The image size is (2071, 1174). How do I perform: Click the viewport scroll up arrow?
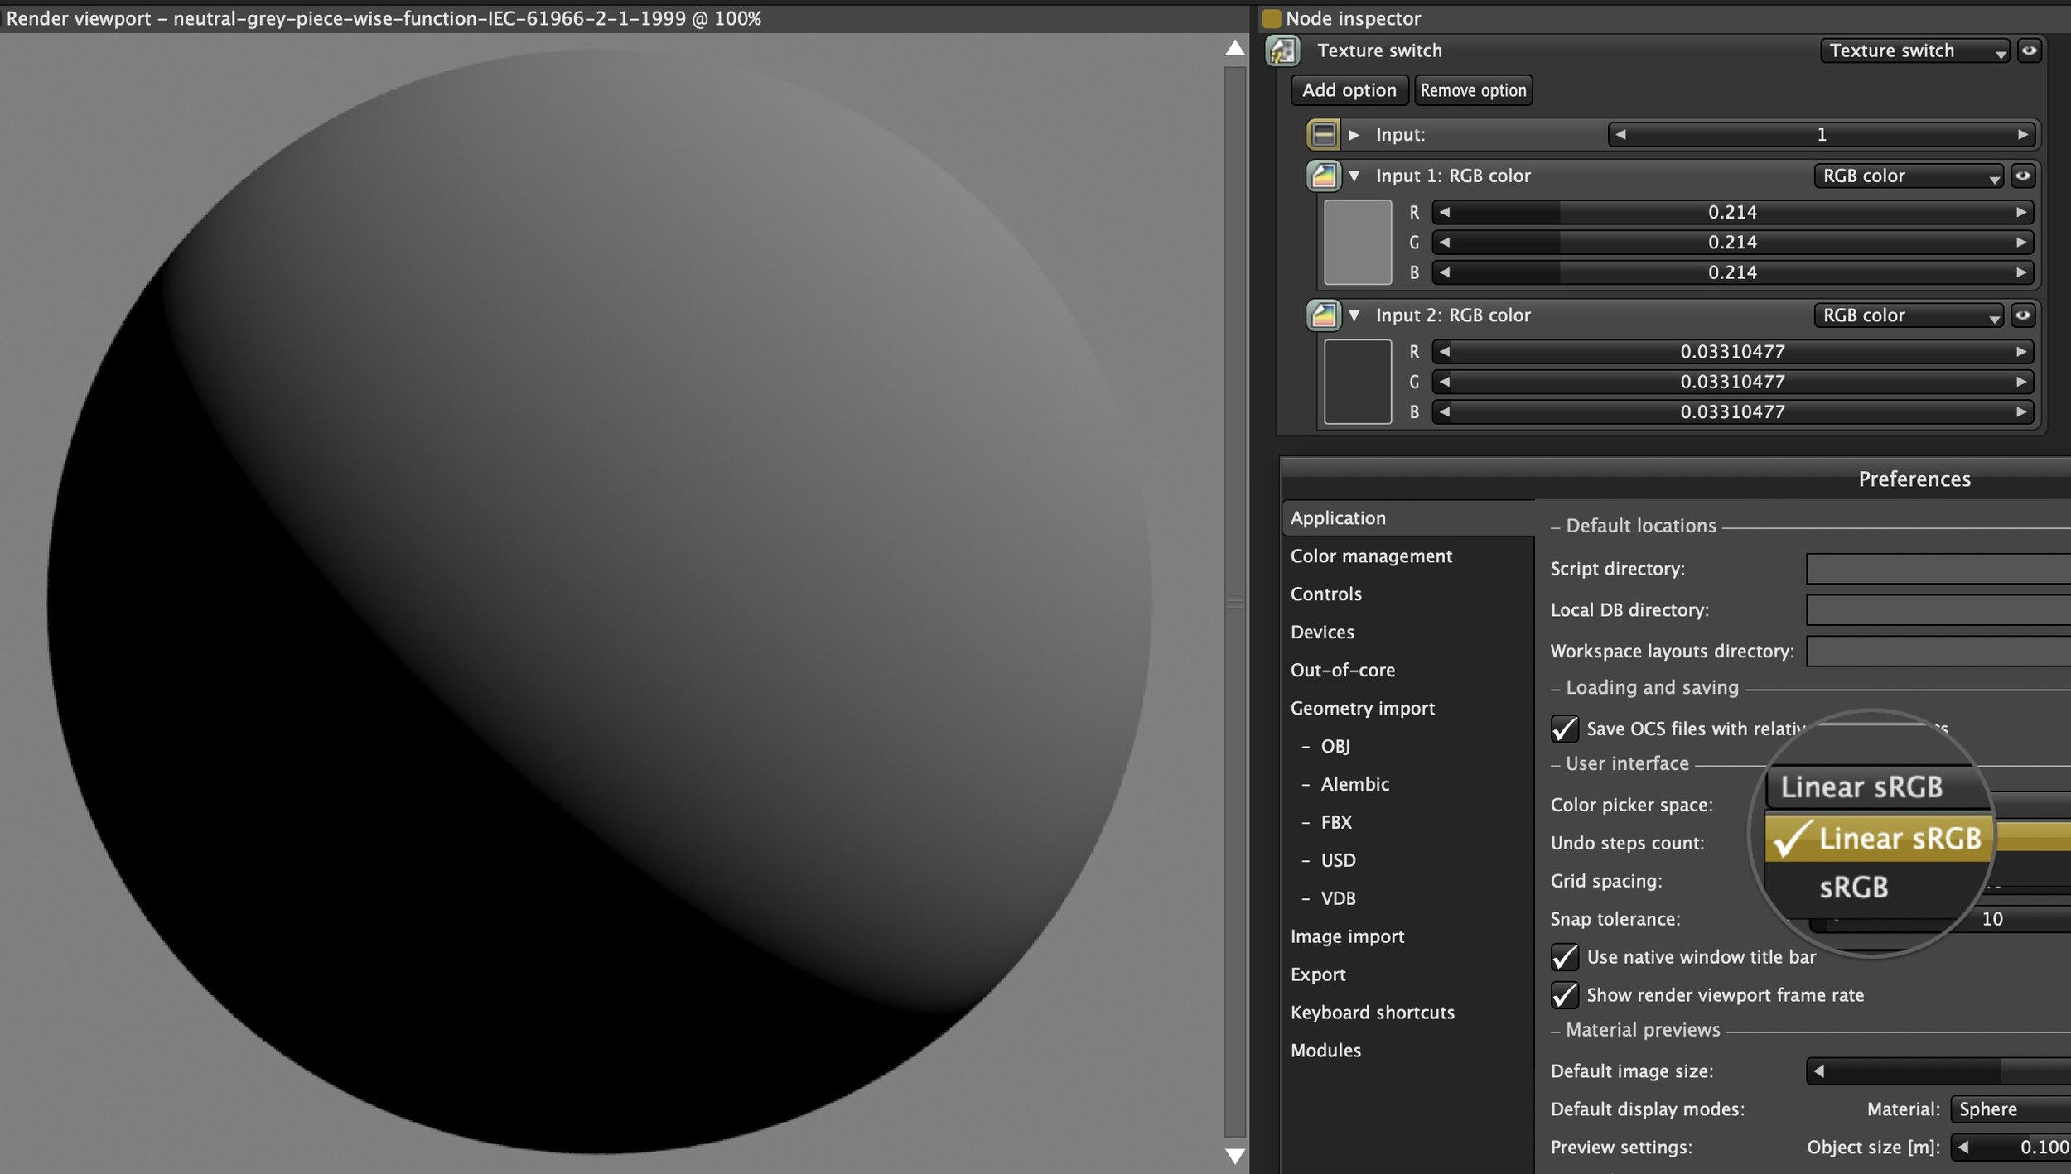pyautogui.click(x=1234, y=48)
